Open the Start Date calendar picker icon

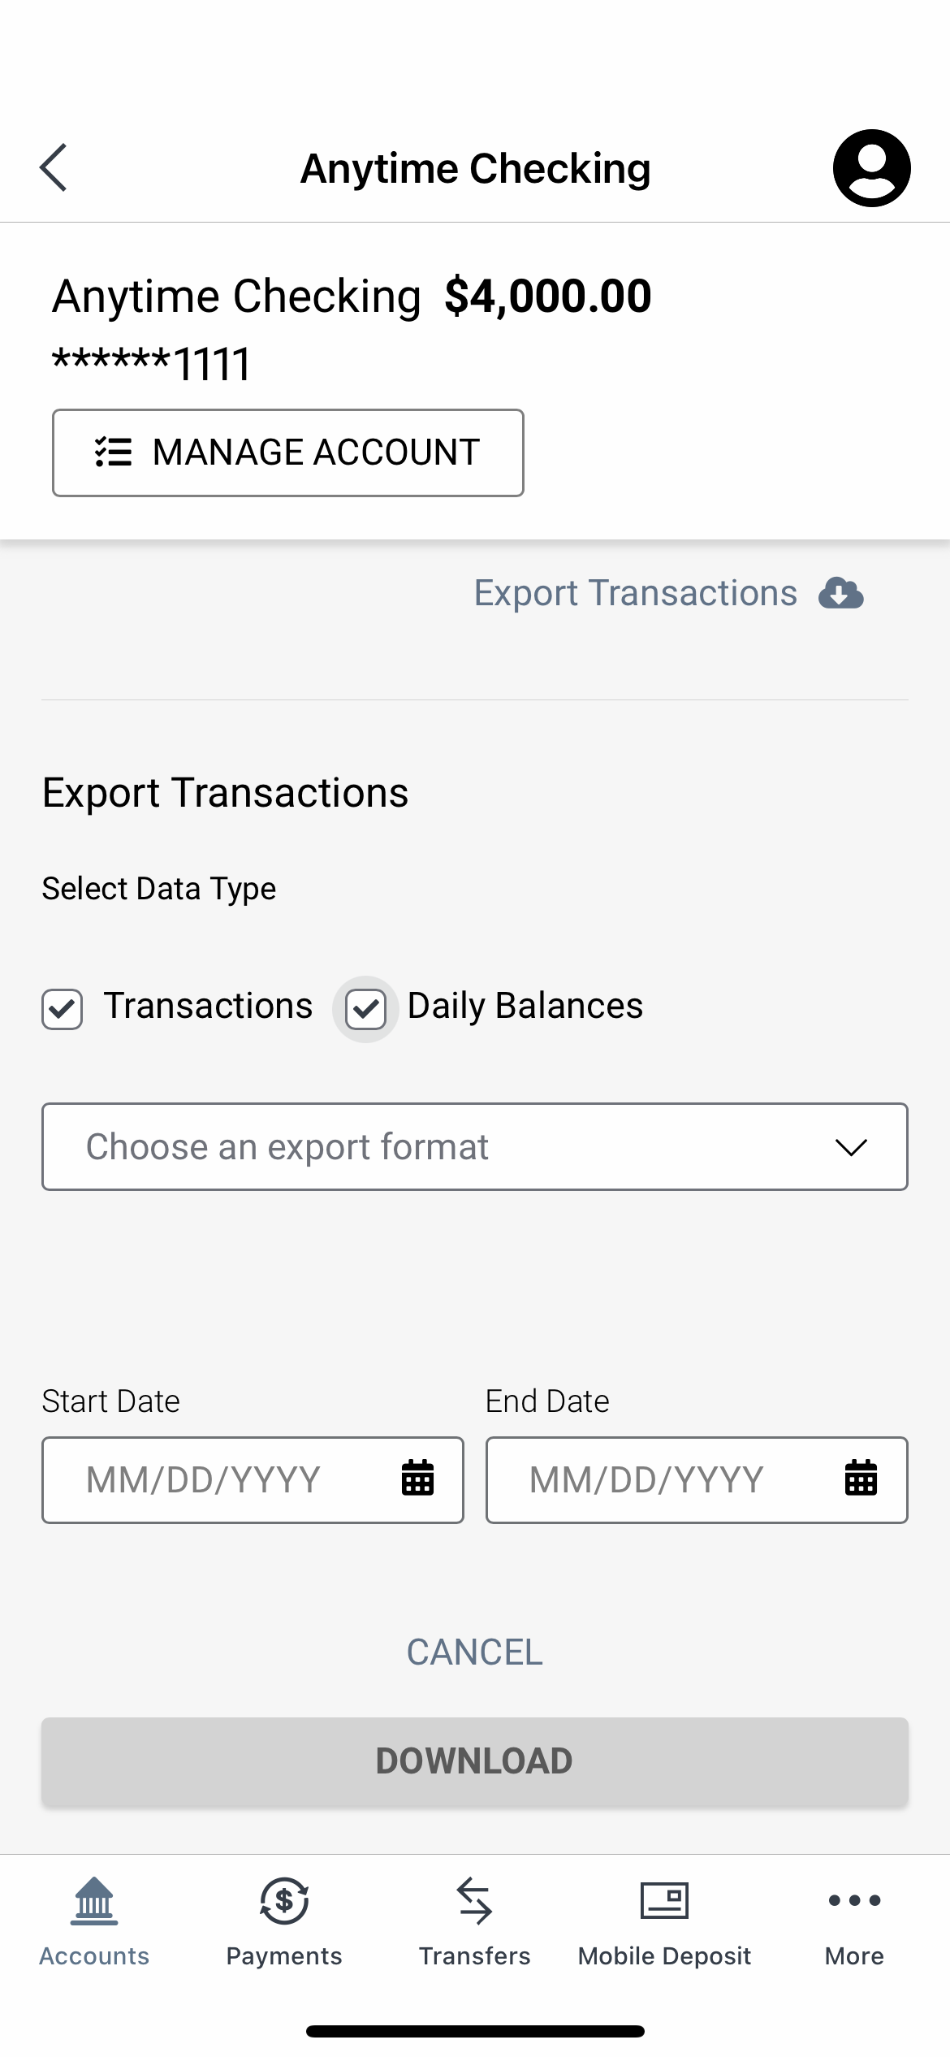(417, 1478)
